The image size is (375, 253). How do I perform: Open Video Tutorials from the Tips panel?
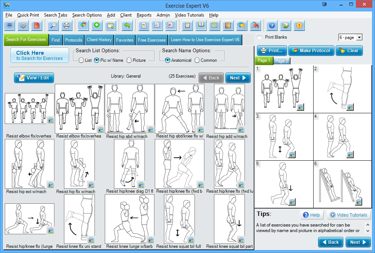point(349,215)
